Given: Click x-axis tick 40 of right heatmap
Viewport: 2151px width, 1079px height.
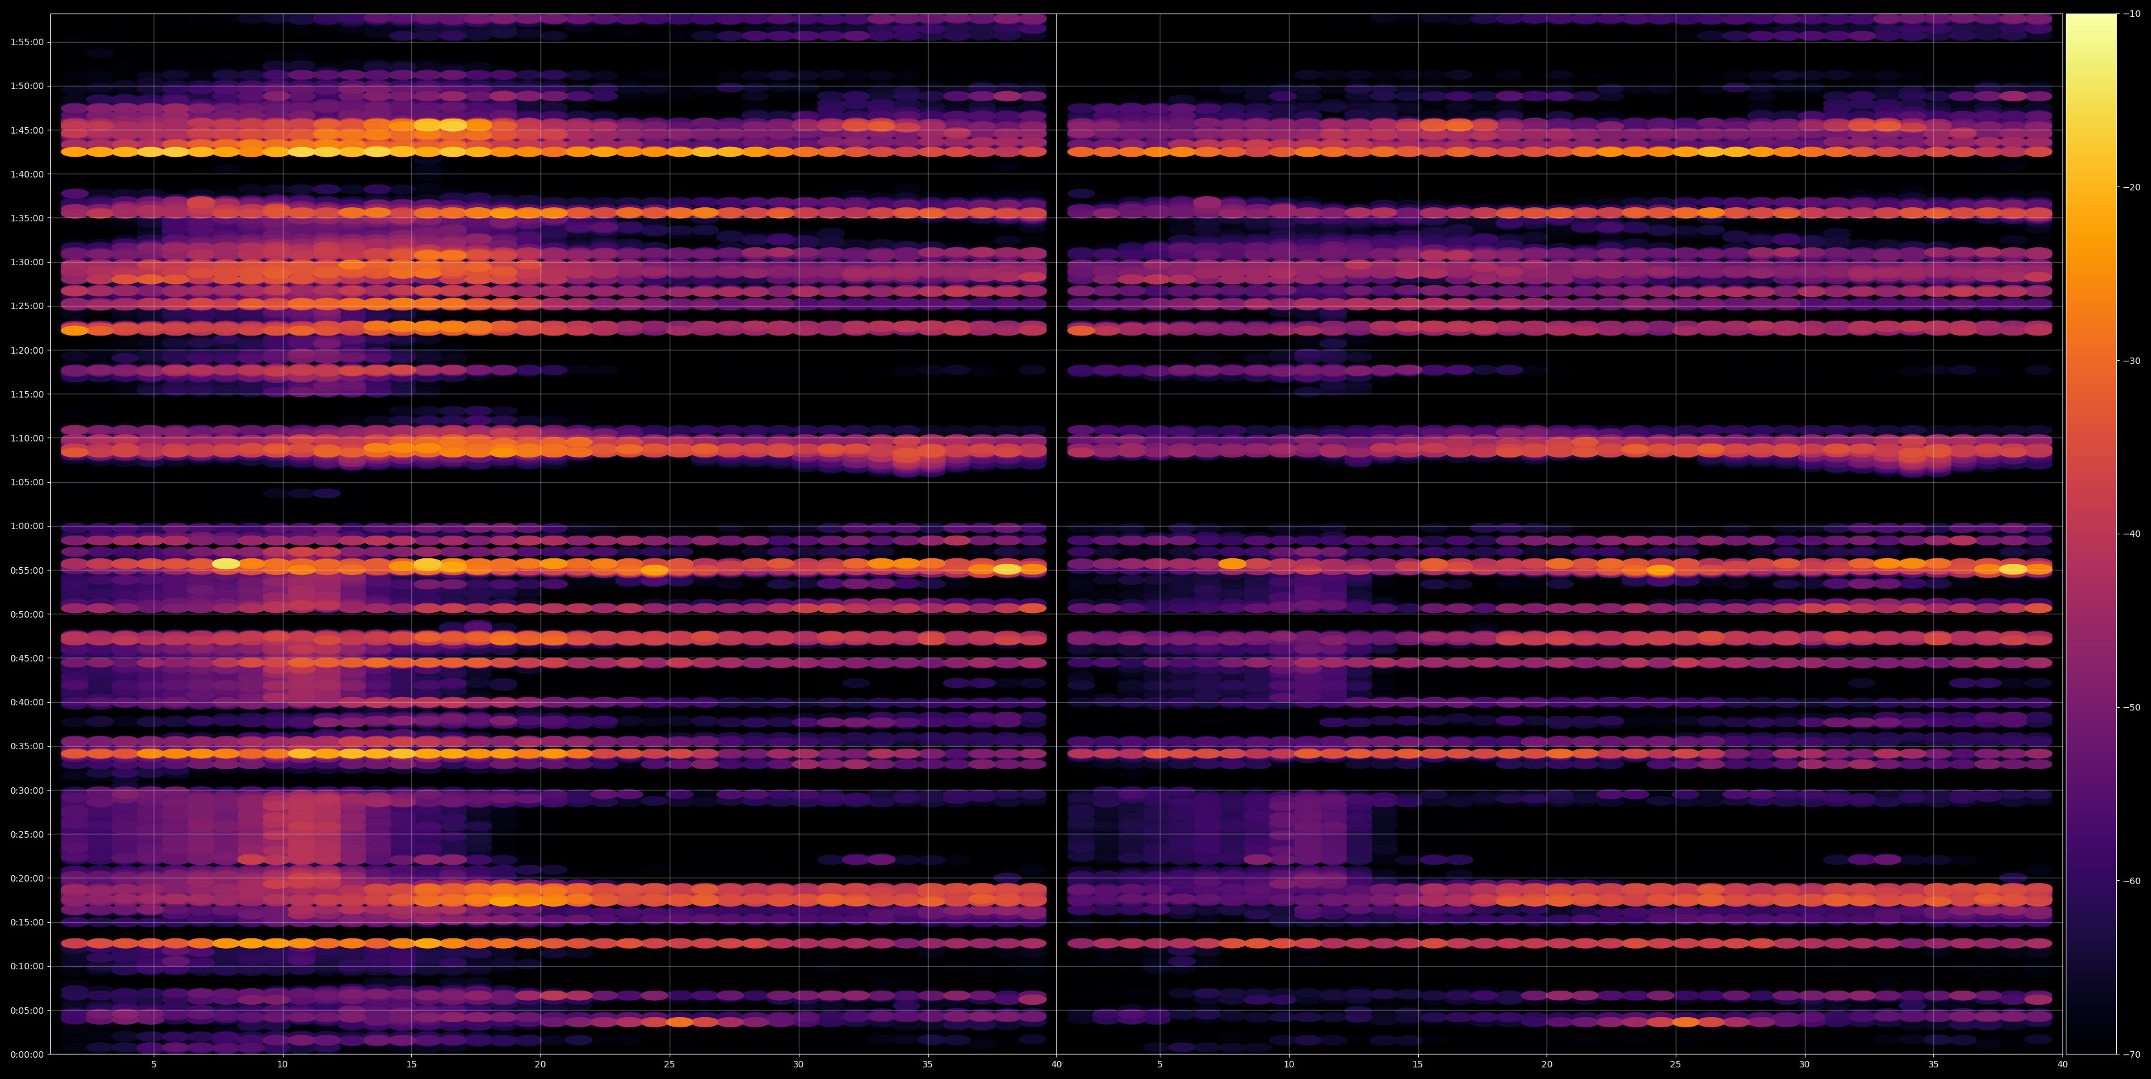Looking at the screenshot, I should (2063, 1065).
